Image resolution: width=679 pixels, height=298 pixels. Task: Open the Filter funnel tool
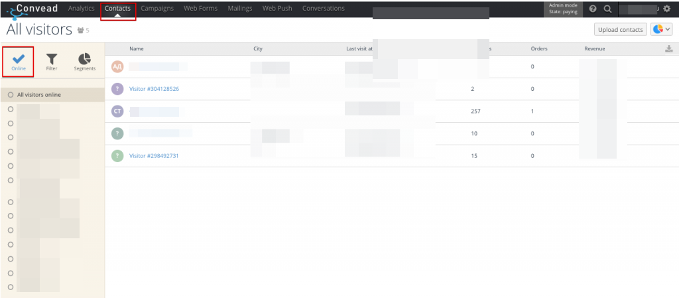(x=52, y=62)
